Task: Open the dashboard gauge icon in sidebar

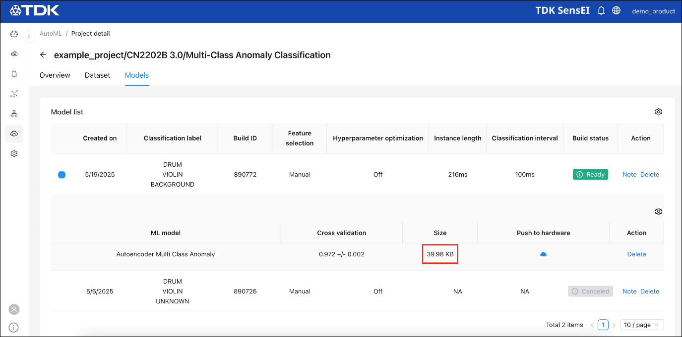Action: point(14,34)
